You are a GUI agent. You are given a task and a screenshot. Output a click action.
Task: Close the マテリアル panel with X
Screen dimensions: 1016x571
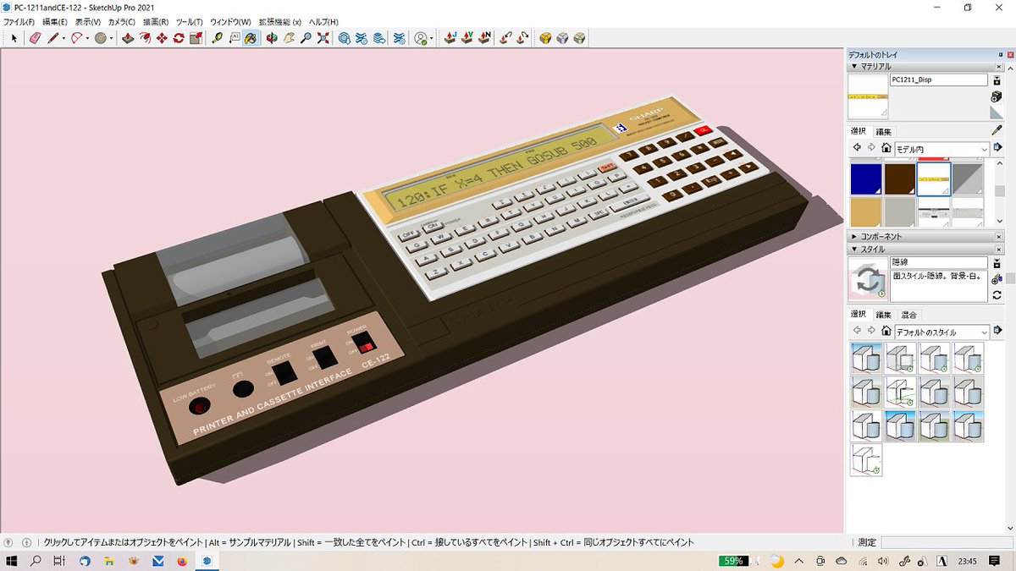coord(1000,66)
